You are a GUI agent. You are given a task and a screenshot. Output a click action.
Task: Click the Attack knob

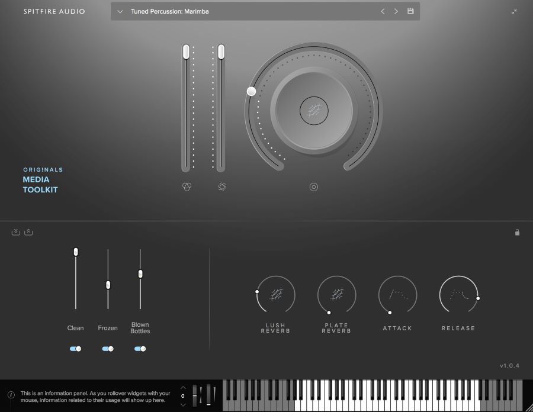[397, 294]
